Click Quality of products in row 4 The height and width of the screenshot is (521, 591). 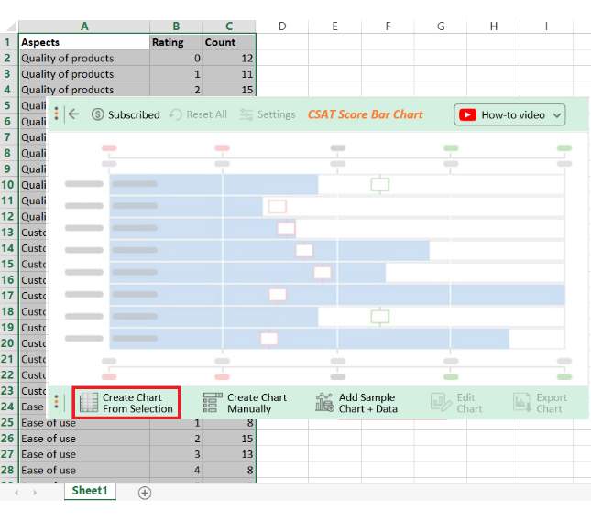pyautogui.click(x=84, y=90)
